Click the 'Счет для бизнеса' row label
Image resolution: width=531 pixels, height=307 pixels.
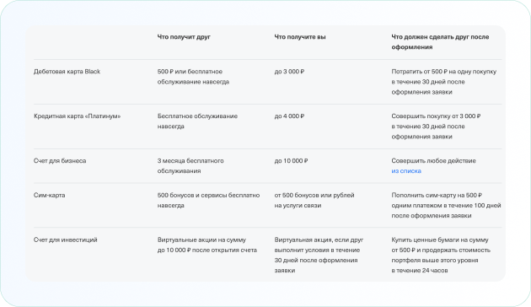(x=60, y=160)
